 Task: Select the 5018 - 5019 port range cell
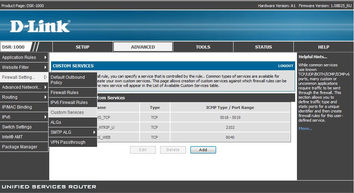(230, 117)
